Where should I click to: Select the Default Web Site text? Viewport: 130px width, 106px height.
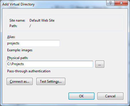pyautogui.click(x=42, y=20)
